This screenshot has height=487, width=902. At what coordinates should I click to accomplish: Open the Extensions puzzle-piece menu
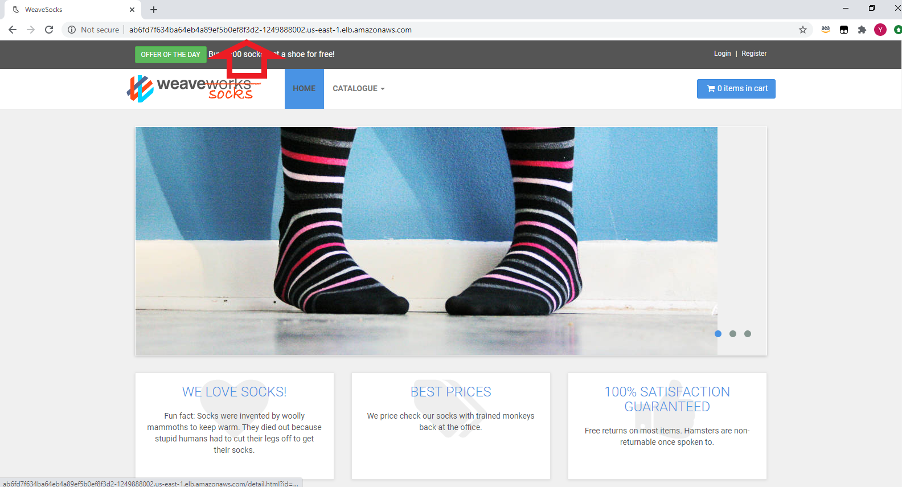coord(862,30)
